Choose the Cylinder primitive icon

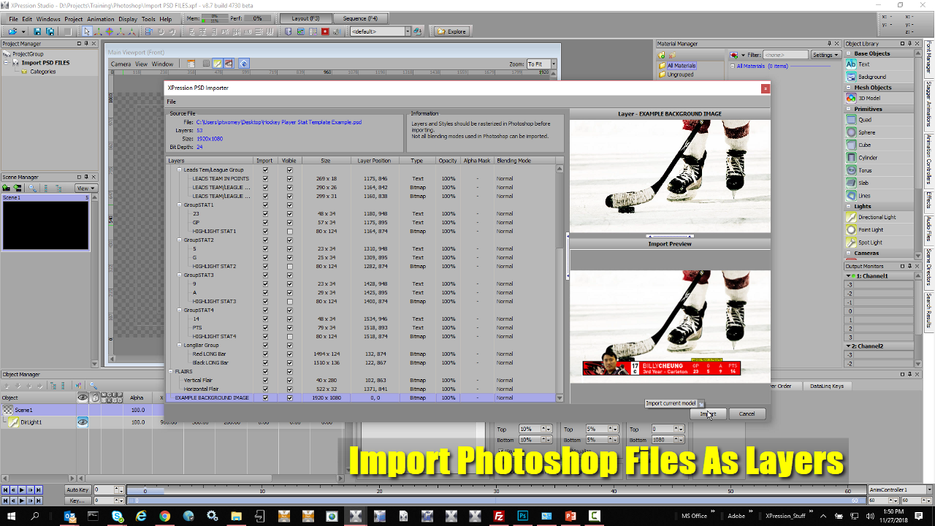click(851, 158)
